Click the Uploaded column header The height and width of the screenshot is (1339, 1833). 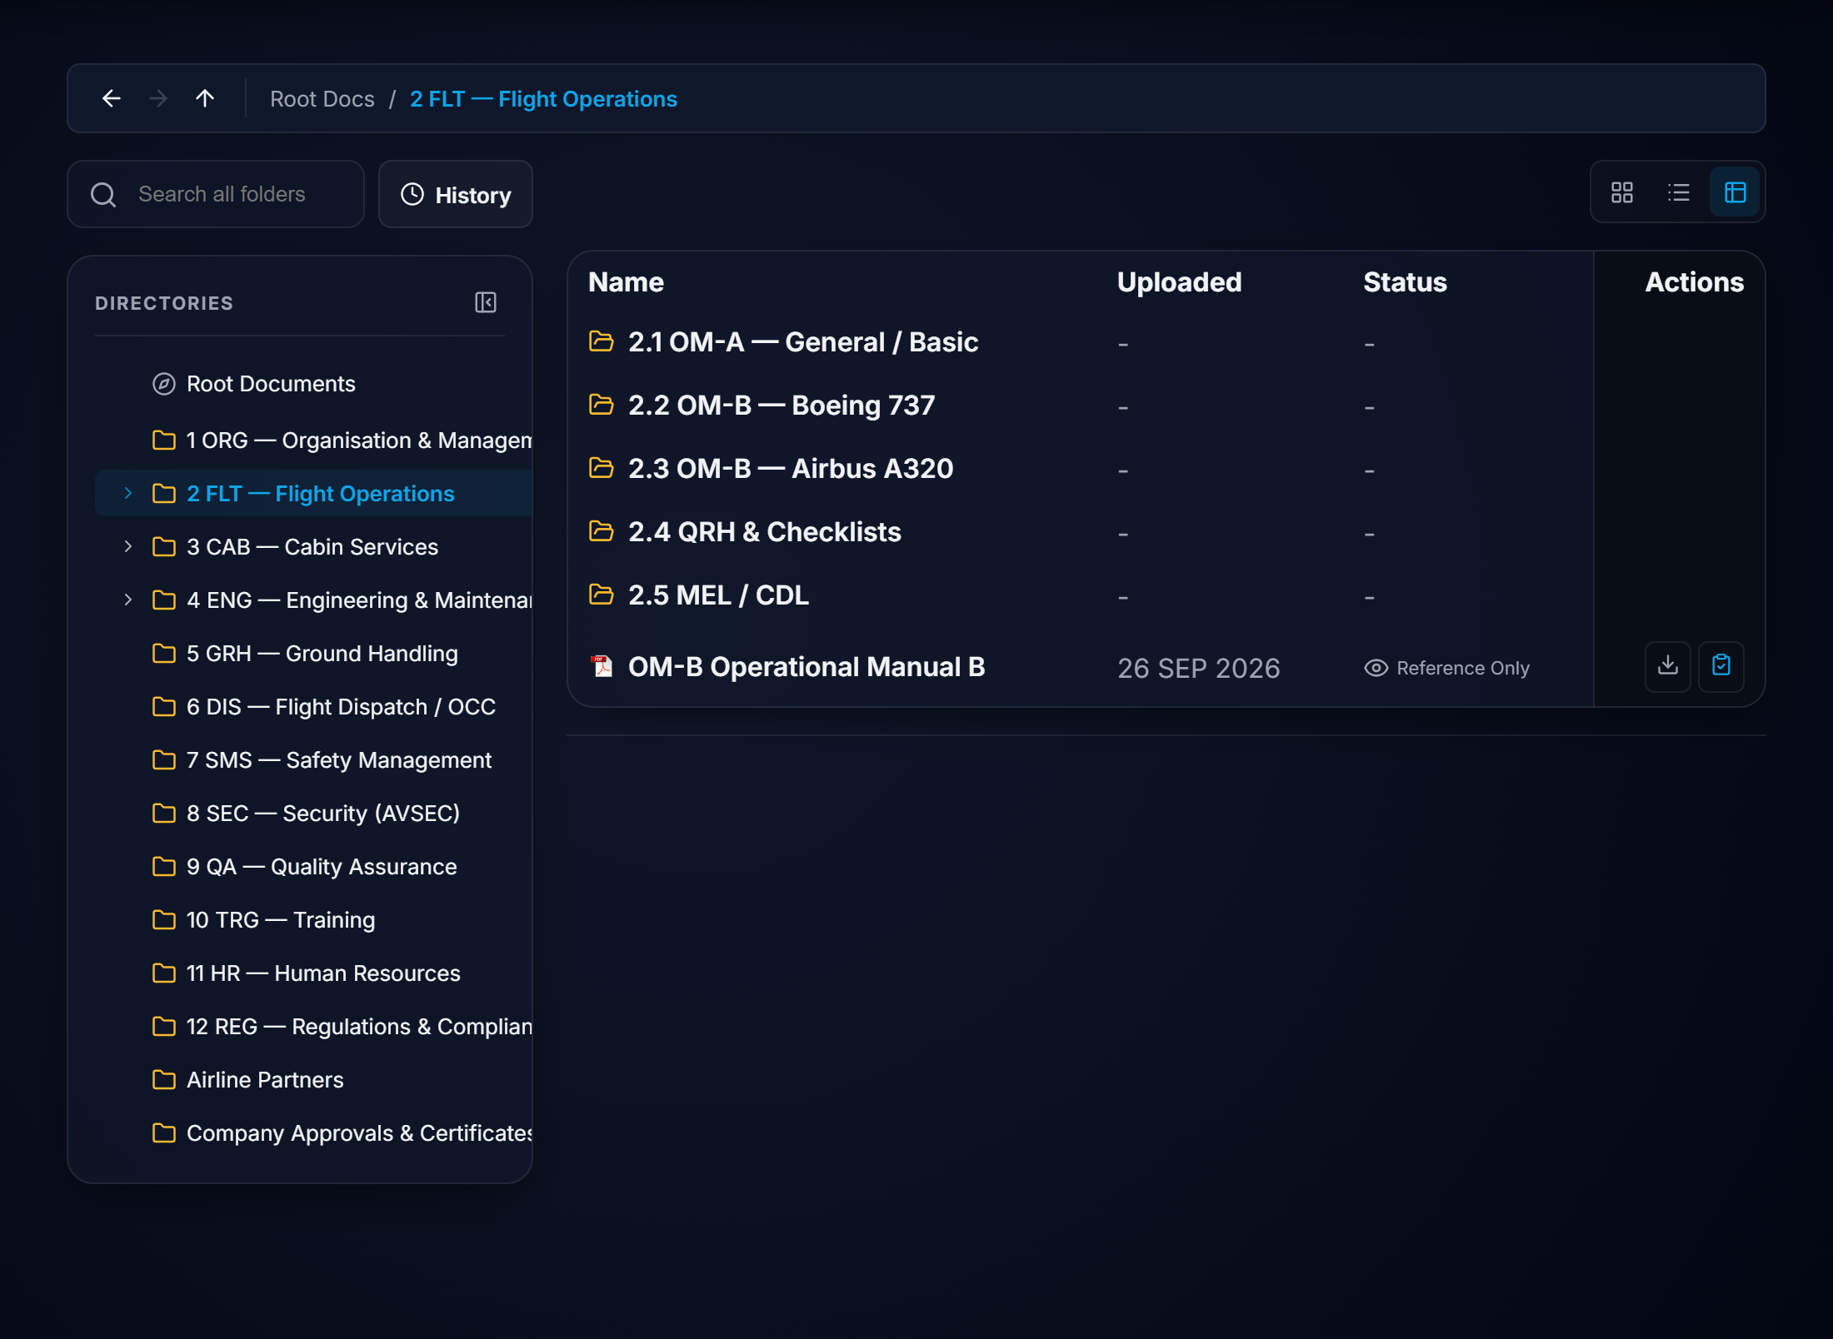pyautogui.click(x=1179, y=282)
